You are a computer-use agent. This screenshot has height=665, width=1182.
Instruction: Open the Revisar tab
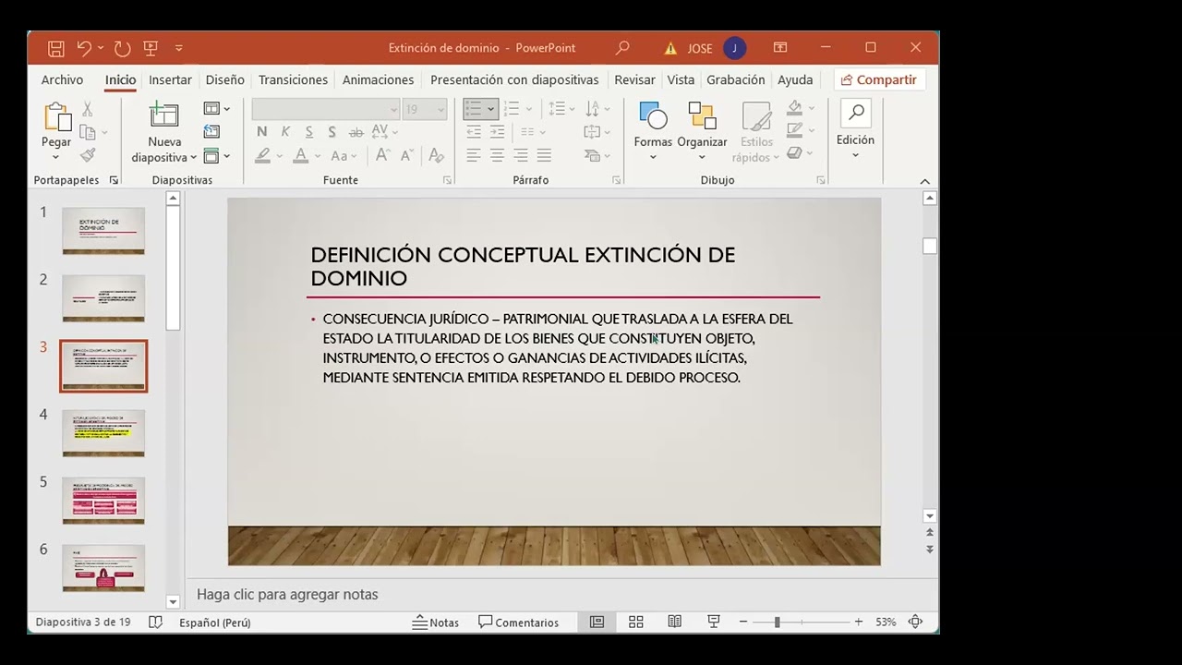(x=634, y=79)
